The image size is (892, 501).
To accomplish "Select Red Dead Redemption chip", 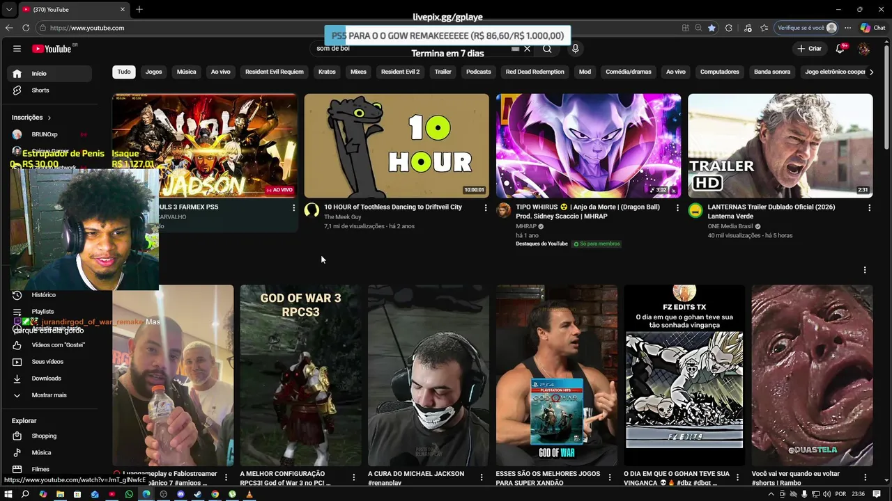I will (535, 72).
